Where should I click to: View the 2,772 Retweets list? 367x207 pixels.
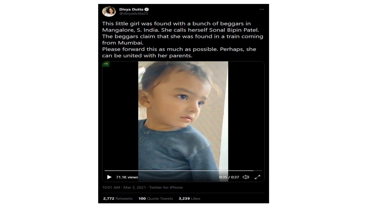118,198
